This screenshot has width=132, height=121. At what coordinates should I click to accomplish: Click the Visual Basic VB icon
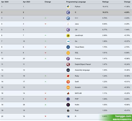pyautogui.click(x=68, y=47)
